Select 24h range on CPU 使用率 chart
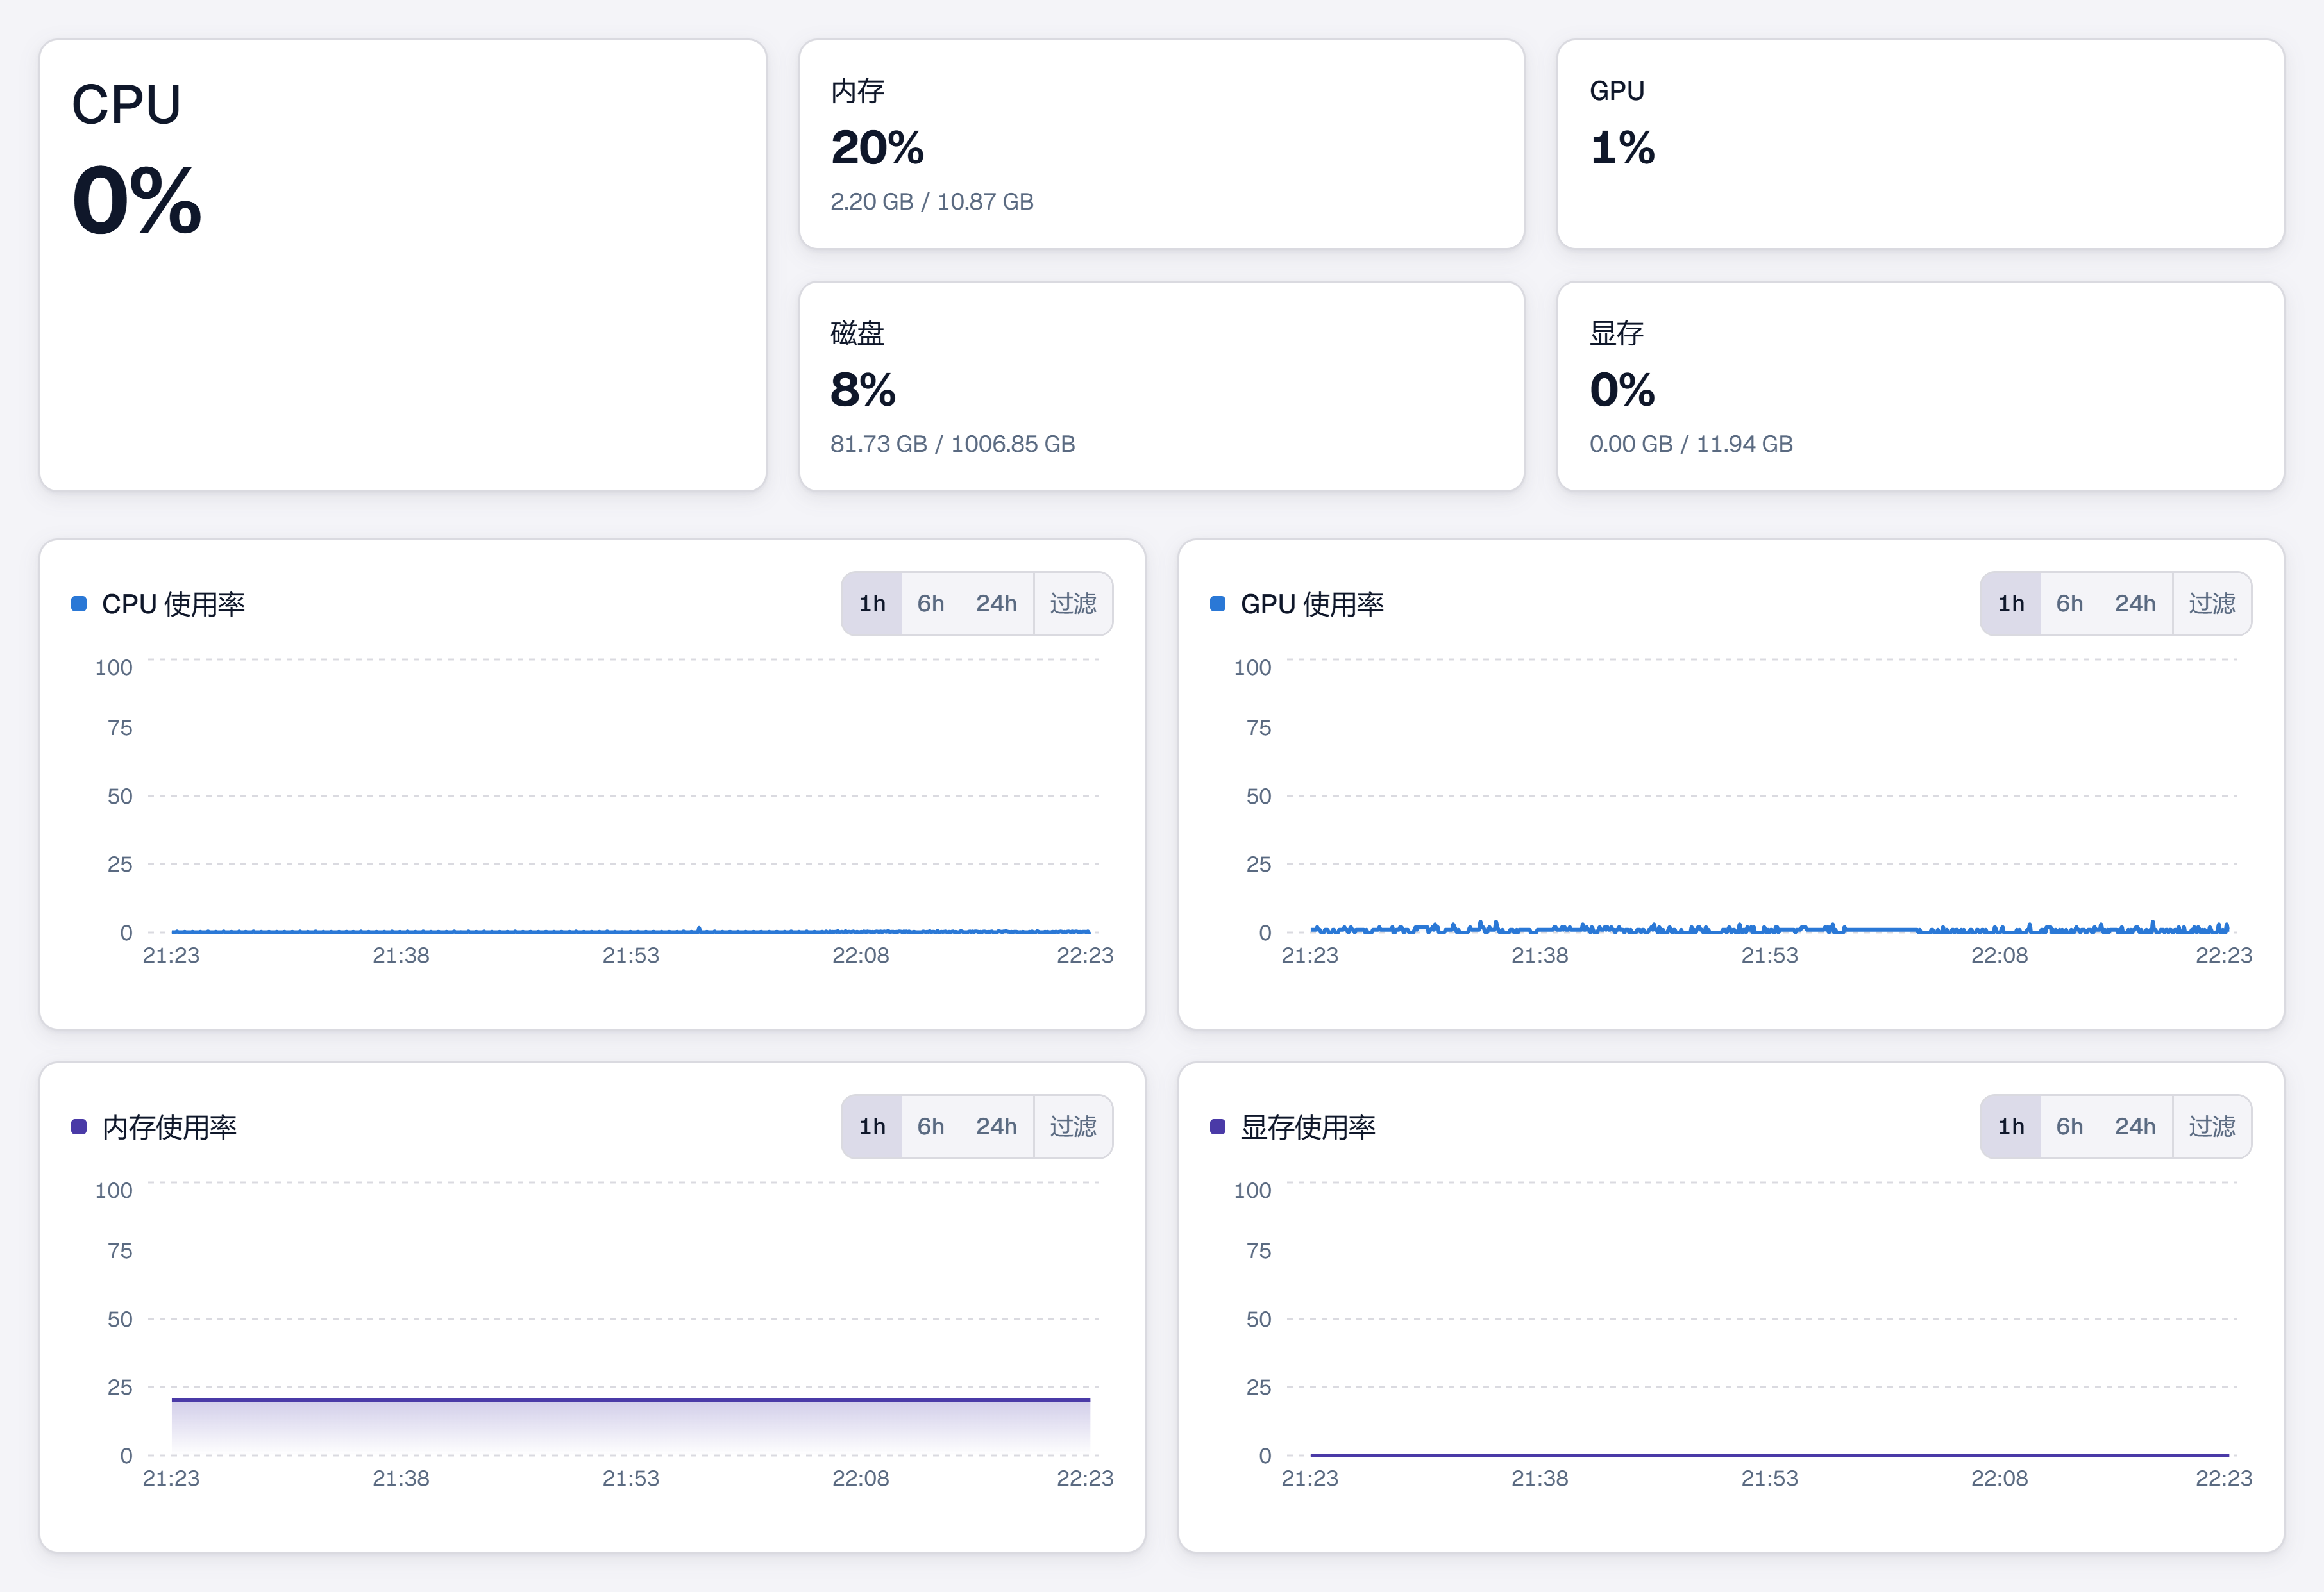 tap(996, 604)
